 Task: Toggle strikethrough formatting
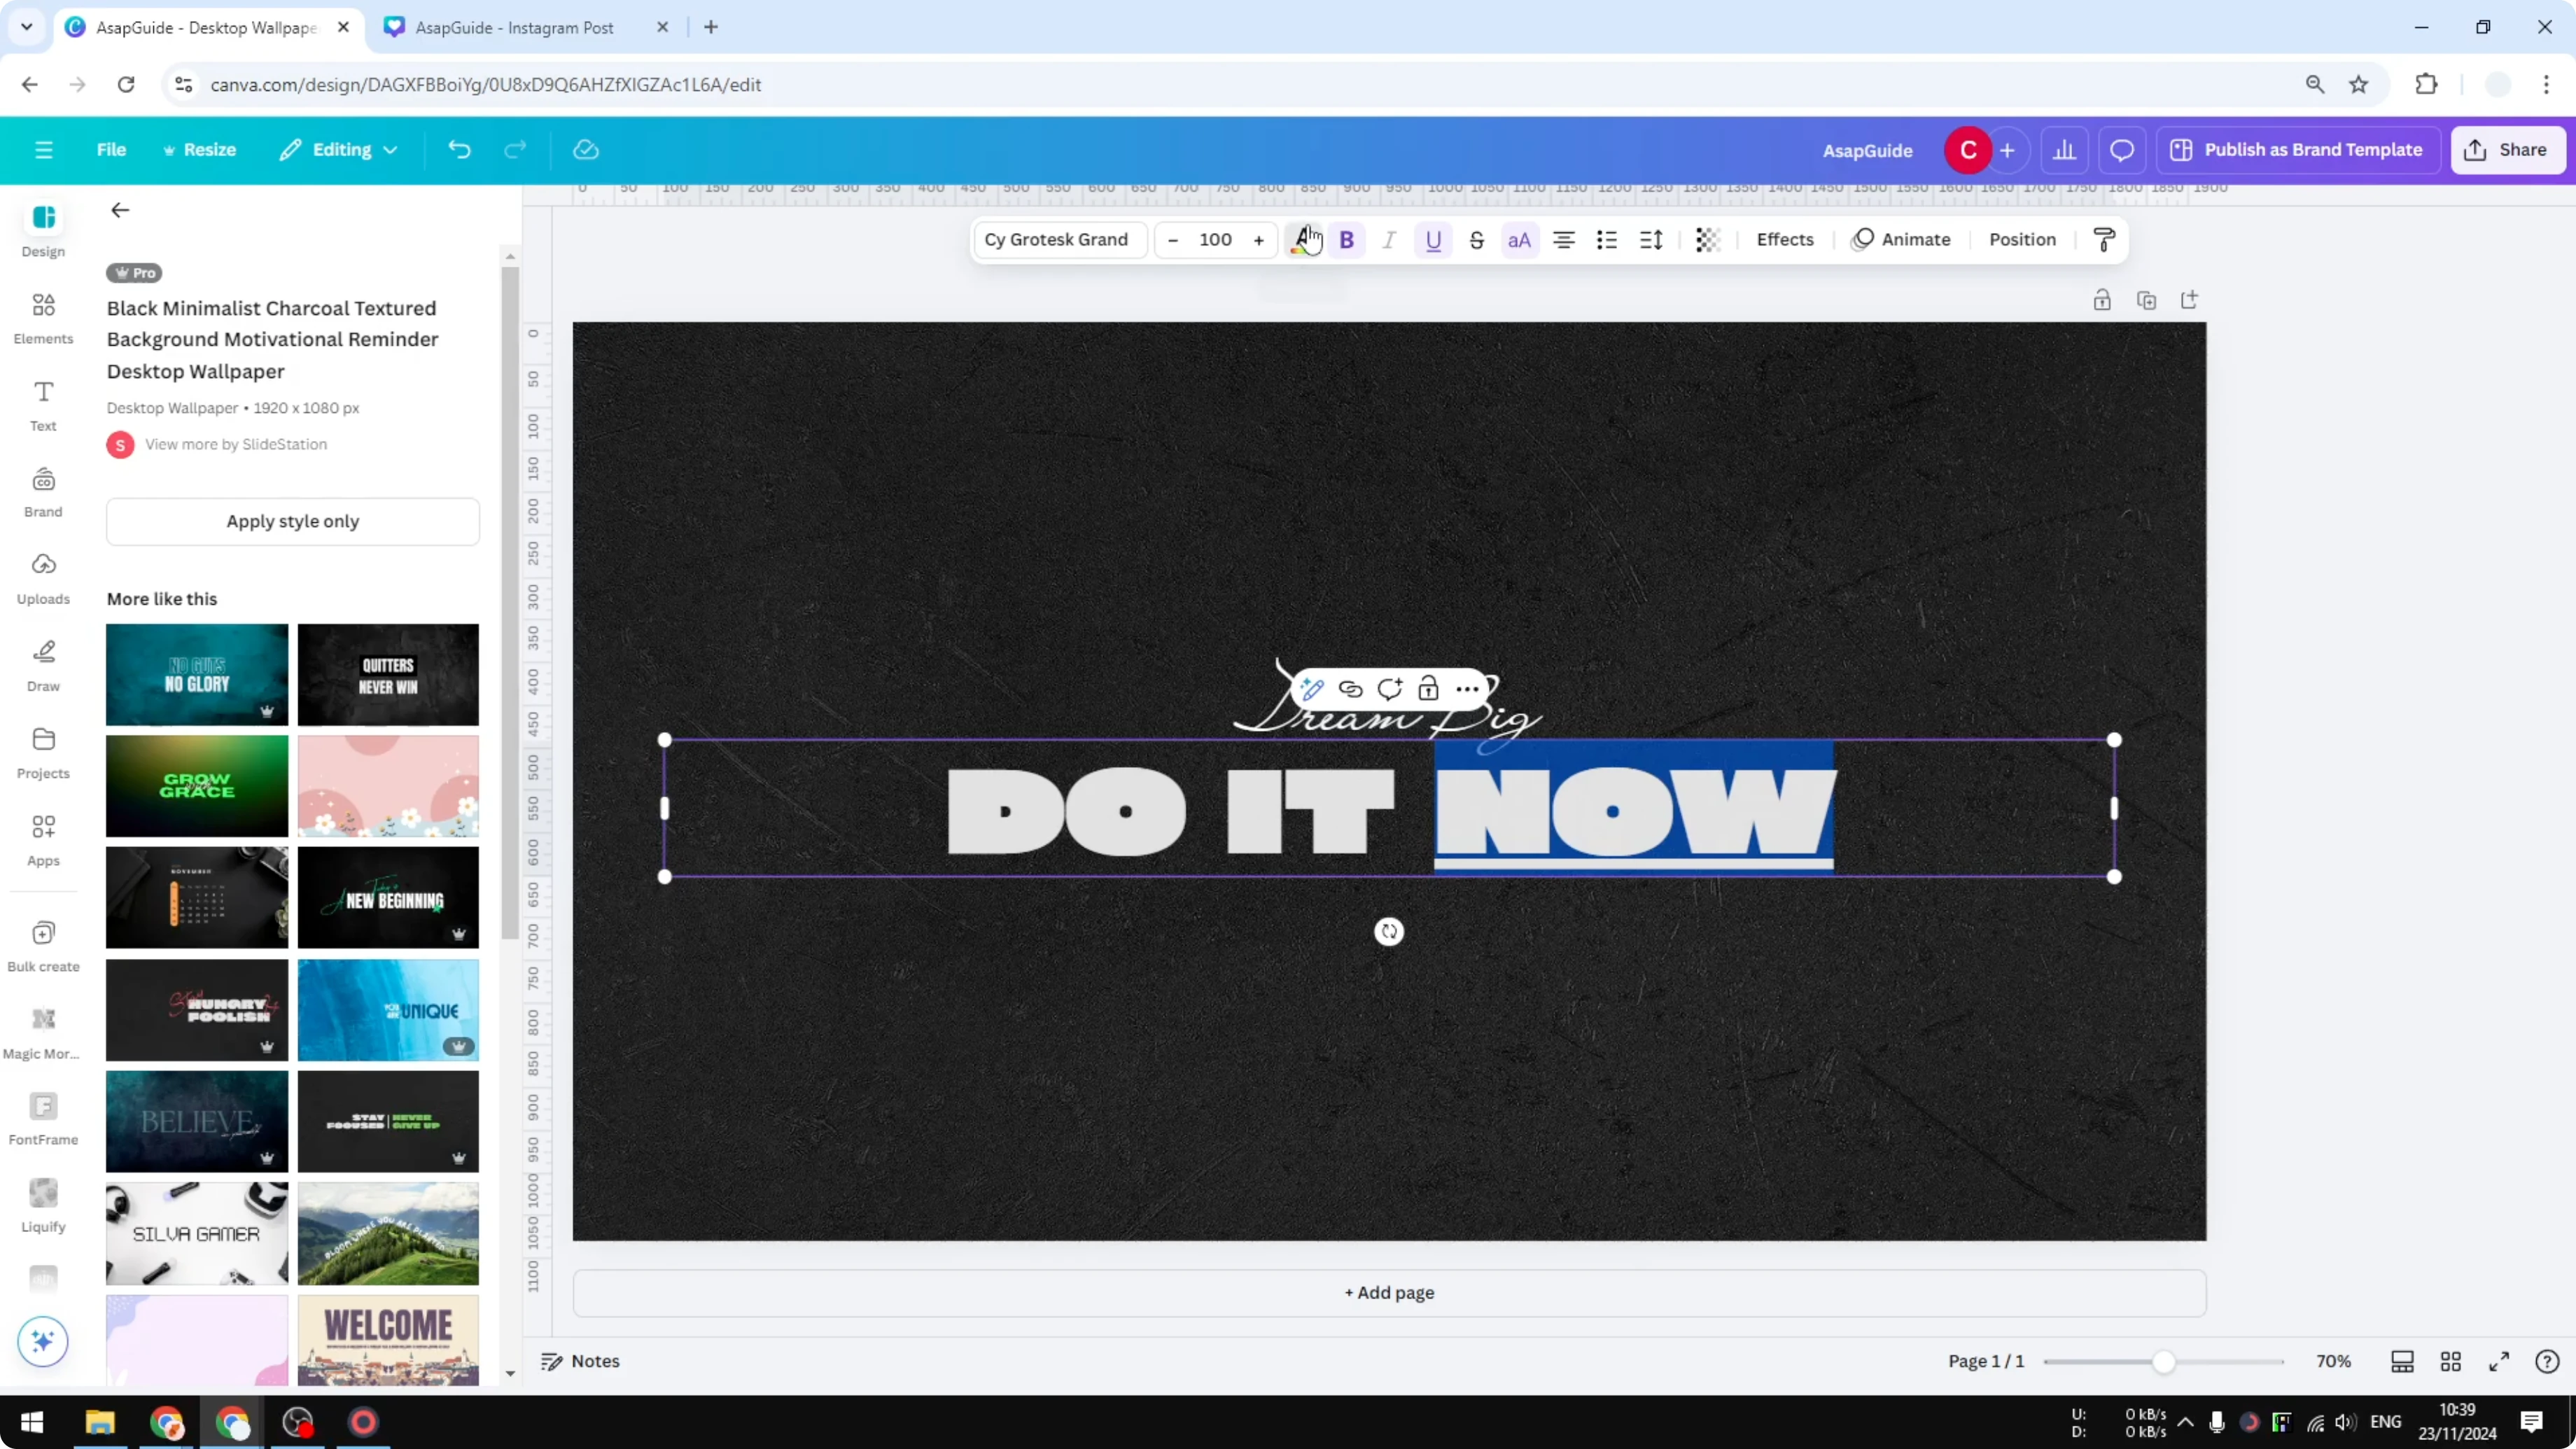pyautogui.click(x=1478, y=240)
